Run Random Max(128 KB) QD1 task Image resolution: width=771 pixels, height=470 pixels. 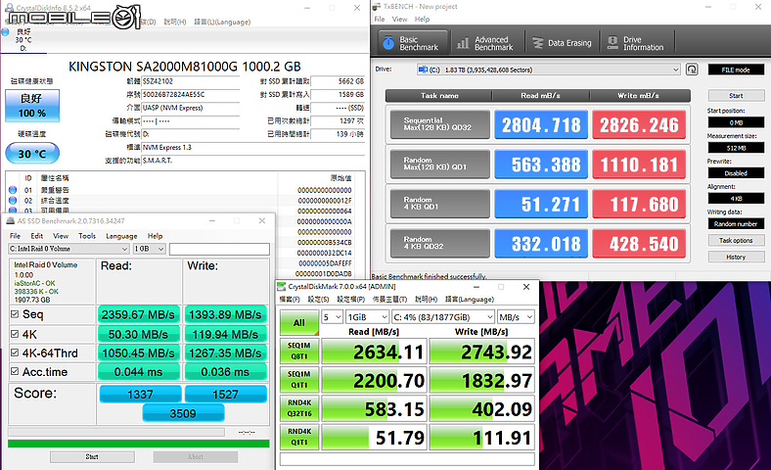click(x=439, y=164)
